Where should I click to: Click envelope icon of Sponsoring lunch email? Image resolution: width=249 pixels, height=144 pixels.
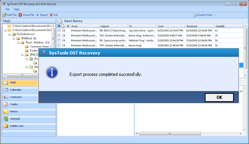(64, 40)
